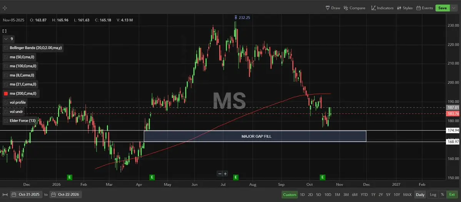Click the green Save button
Screen dimensions: 461x202
click(443, 8)
